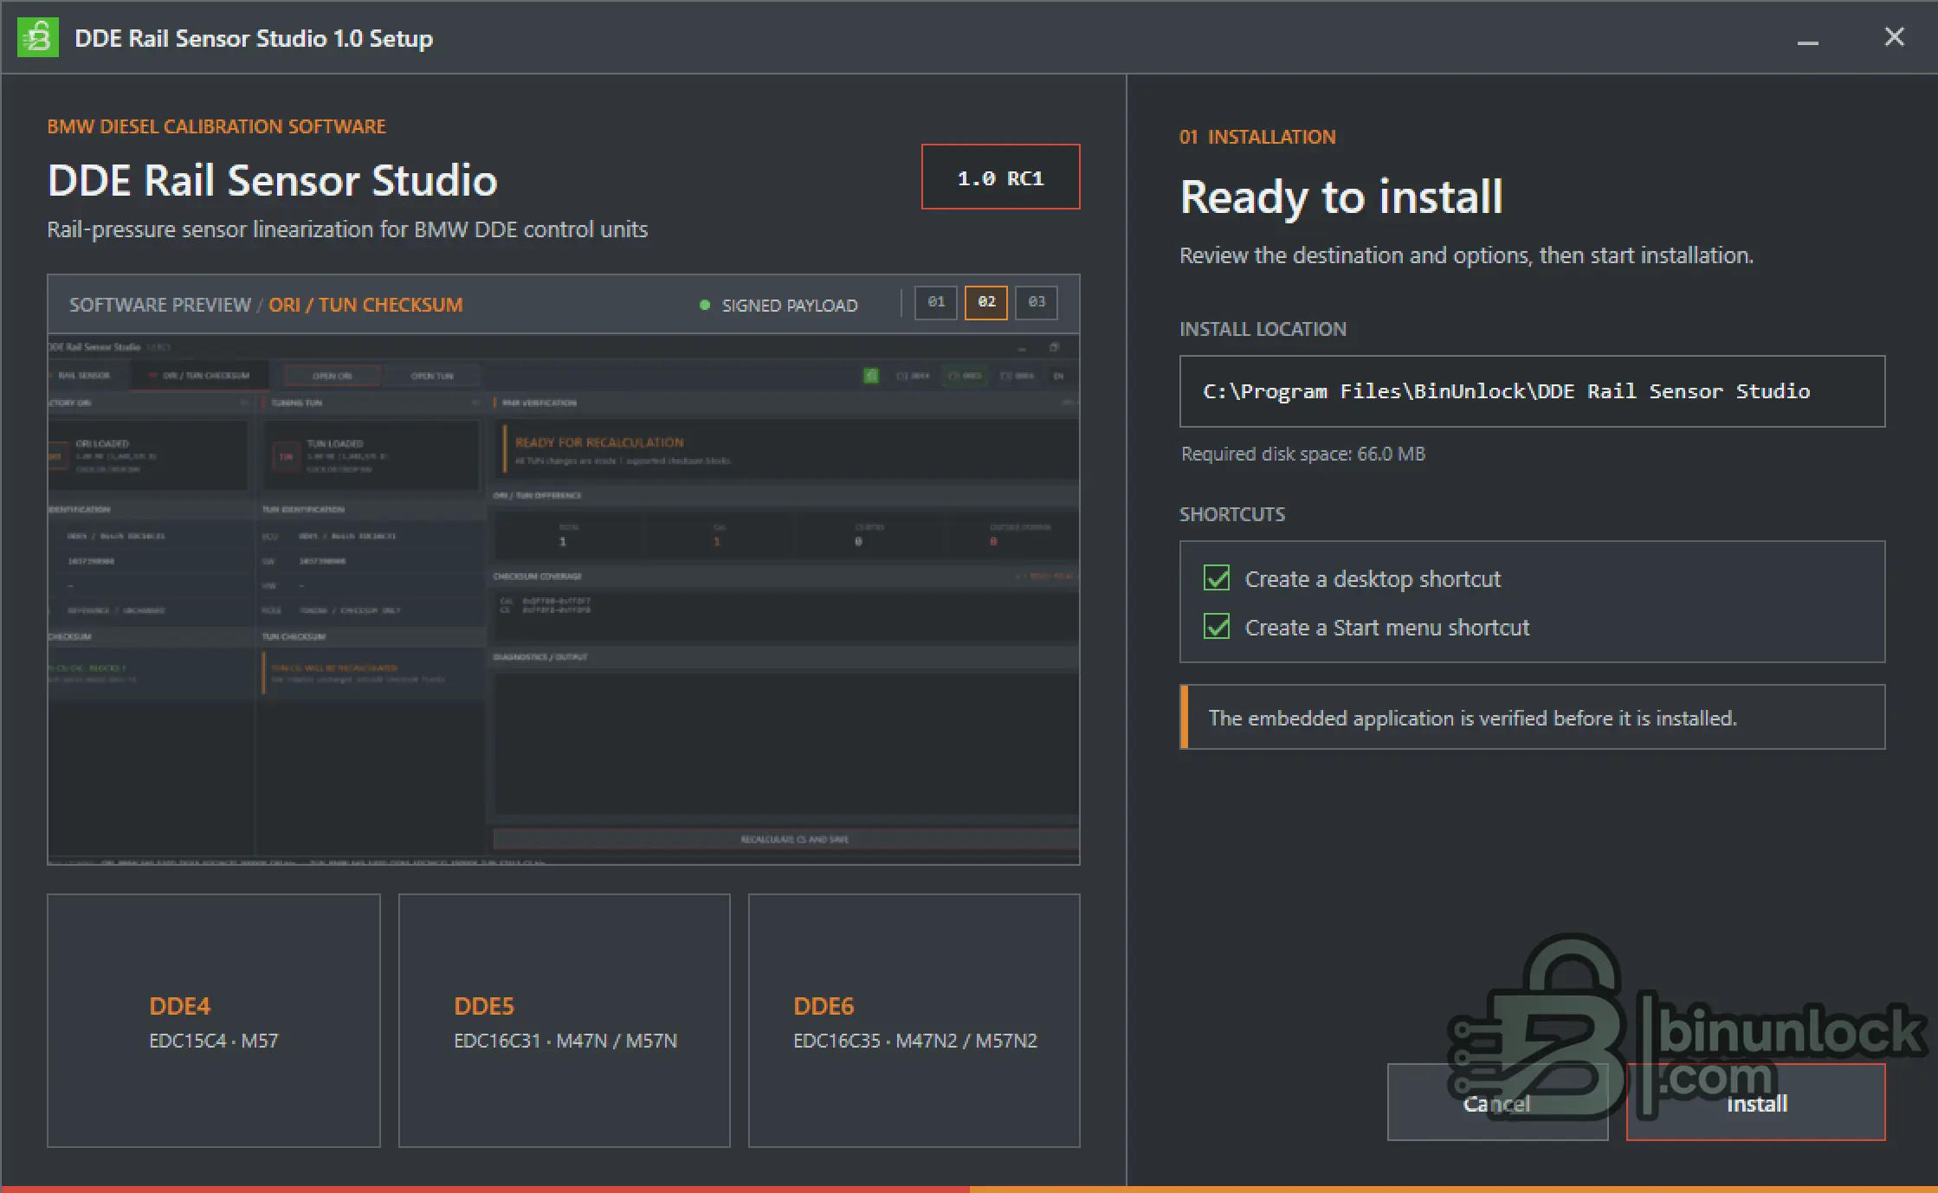The height and width of the screenshot is (1193, 1938).
Task: Click the "Ready to install" heading
Action: click(1341, 197)
